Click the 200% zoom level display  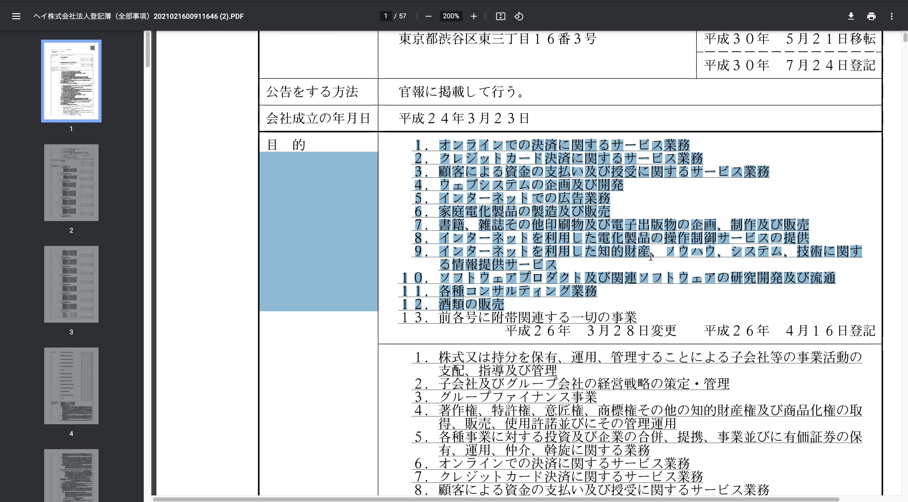pyautogui.click(x=451, y=16)
